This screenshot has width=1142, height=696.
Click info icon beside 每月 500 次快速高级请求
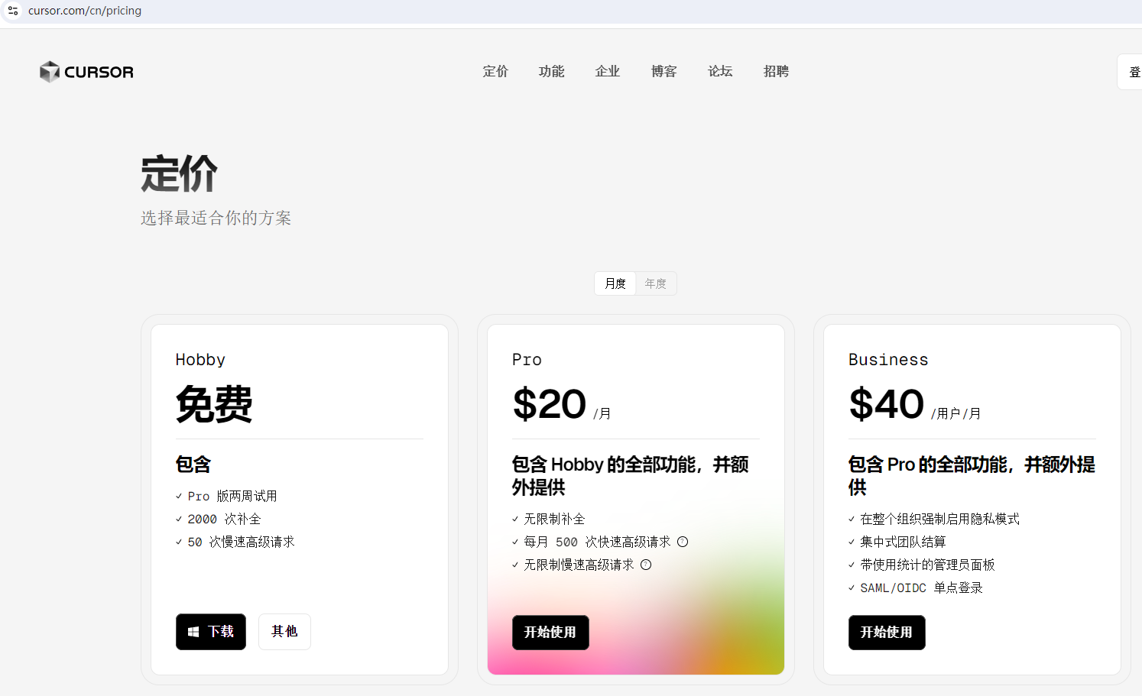tap(683, 542)
